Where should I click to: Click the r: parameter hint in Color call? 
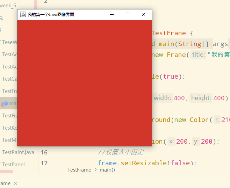pyautogui.click(x=217, y=120)
